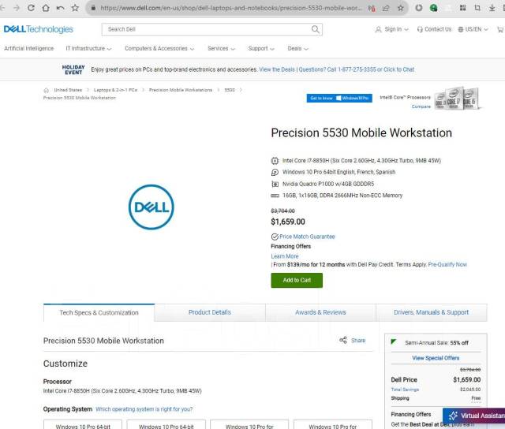This screenshot has width=505, height=429.
Task: Open the share icon in address bar
Action: pyautogui.click(x=386, y=8)
